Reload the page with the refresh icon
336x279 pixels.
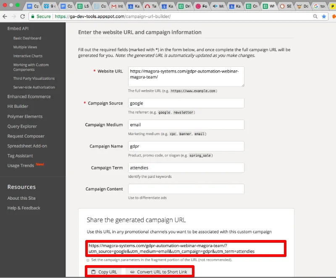pos(23,16)
